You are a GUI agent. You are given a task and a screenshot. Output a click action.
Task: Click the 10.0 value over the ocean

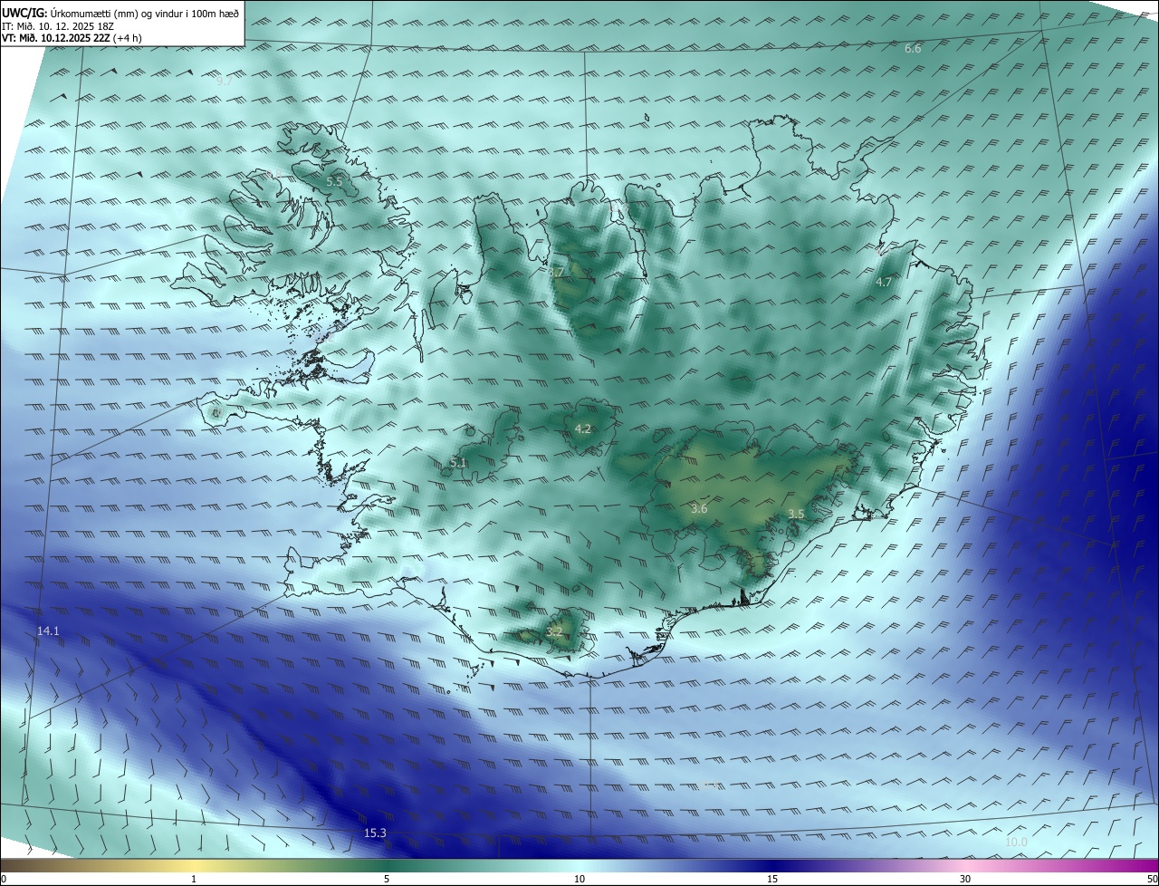[x=1017, y=843]
